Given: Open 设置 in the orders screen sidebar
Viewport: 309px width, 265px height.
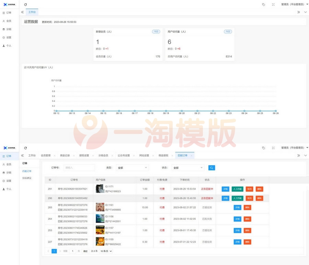Looking at the screenshot, I should pos(9,181).
